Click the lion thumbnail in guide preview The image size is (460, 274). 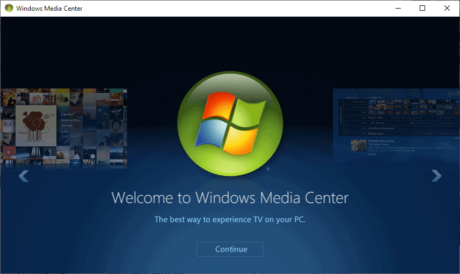[x=358, y=146]
